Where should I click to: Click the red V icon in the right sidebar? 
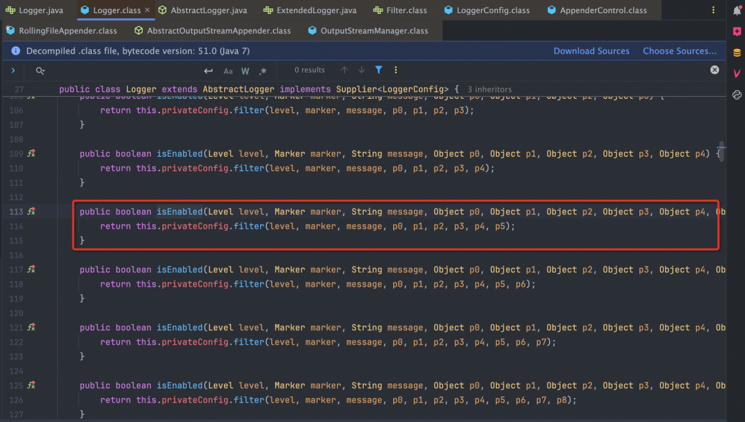737,73
